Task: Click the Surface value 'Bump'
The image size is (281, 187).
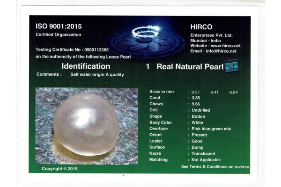Action: click(197, 147)
